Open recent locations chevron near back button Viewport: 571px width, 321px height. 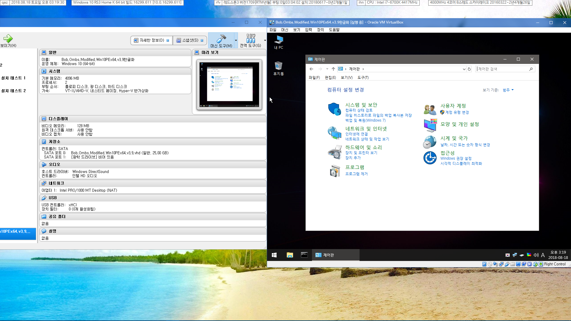click(x=327, y=69)
